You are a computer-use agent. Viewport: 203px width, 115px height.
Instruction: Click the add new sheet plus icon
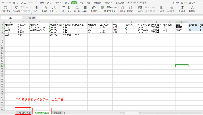(x=64, y=113)
